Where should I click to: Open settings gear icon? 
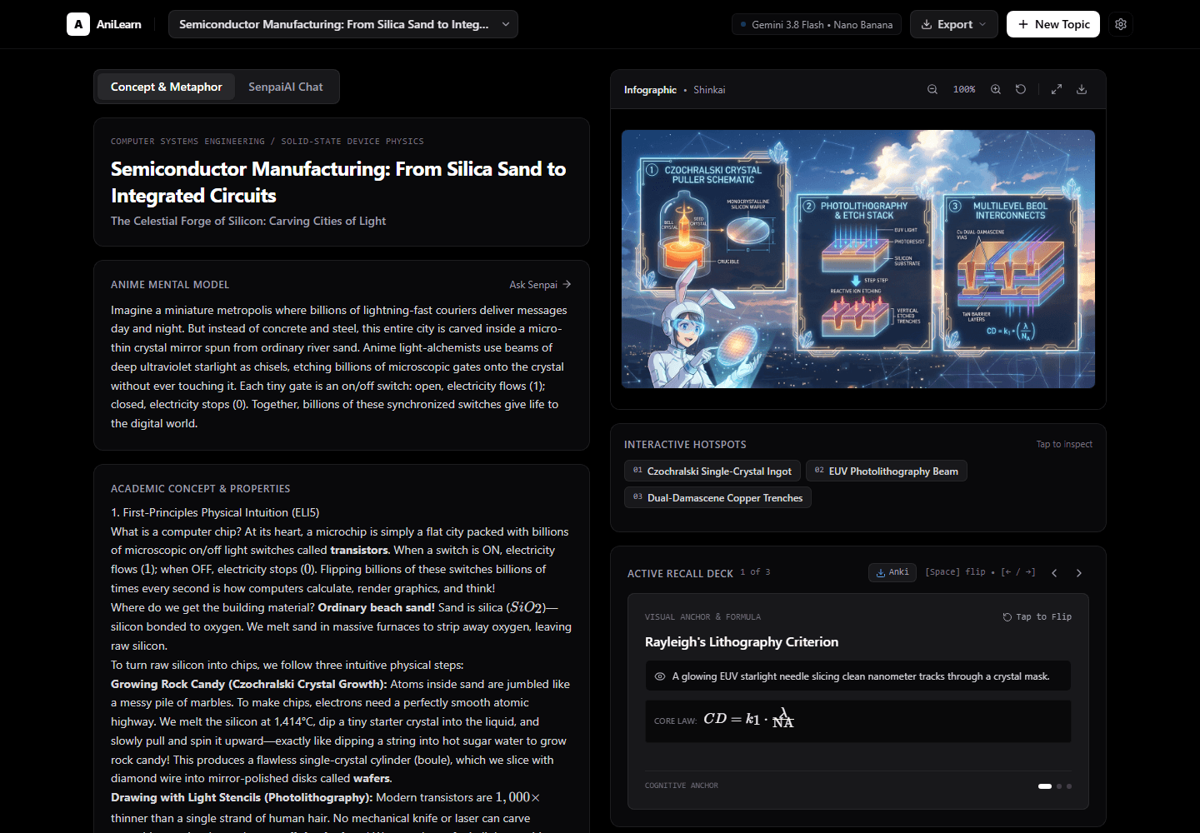(1121, 24)
